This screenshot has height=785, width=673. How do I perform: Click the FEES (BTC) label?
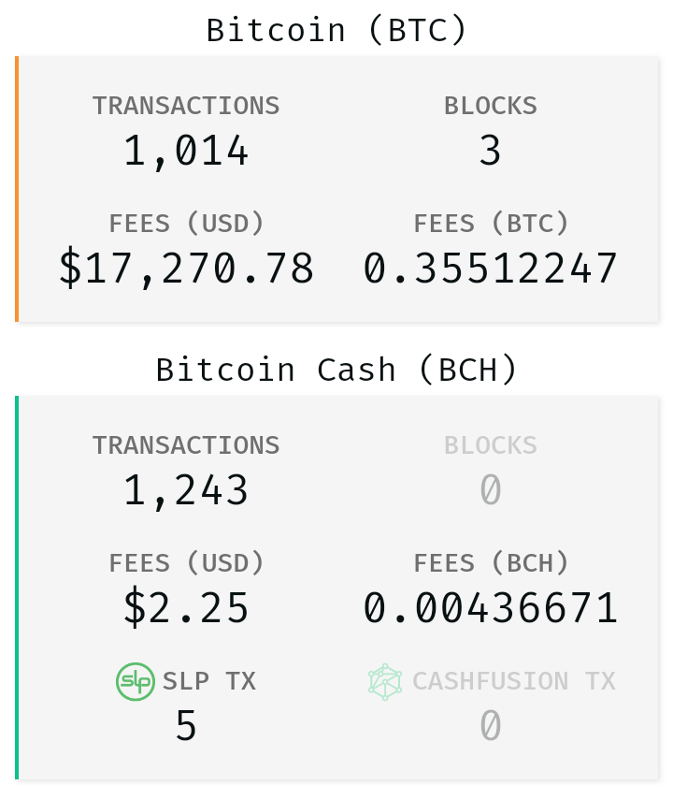491,224
